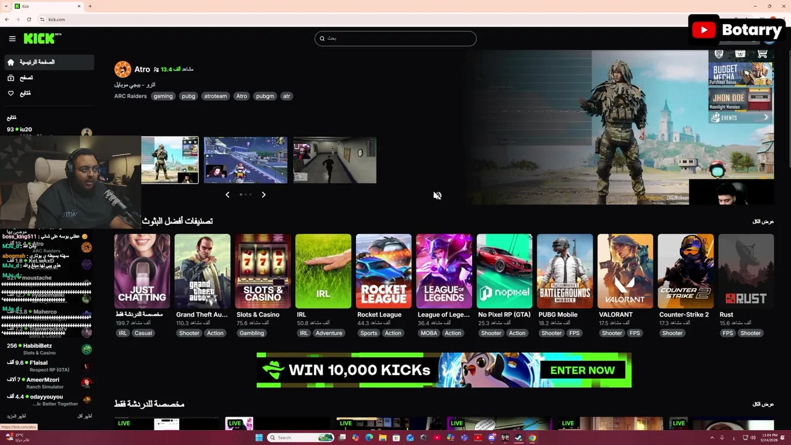Open the Slots & Casino category card
This screenshot has width=791, height=445.
pyautogui.click(x=263, y=271)
